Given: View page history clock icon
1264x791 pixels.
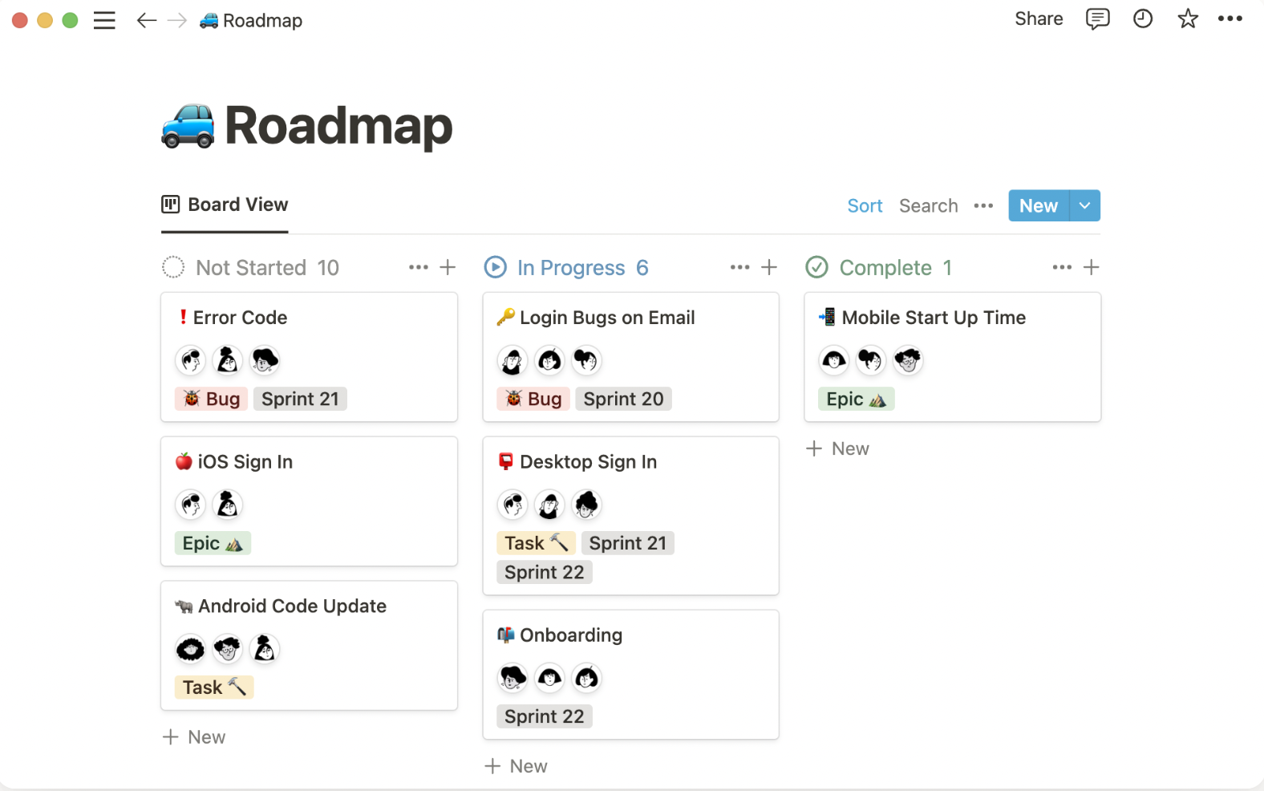Looking at the screenshot, I should click(x=1143, y=19).
